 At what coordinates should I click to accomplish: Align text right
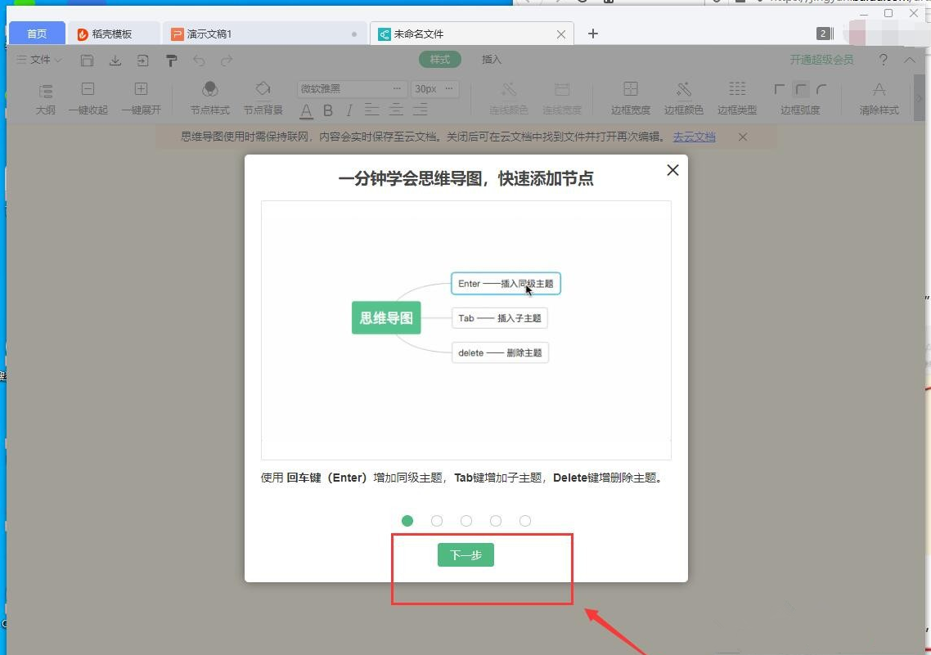click(420, 110)
